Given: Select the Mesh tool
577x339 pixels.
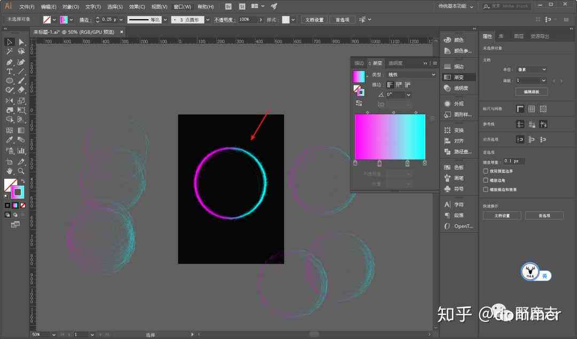Looking at the screenshot, I should tap(10, 130).
